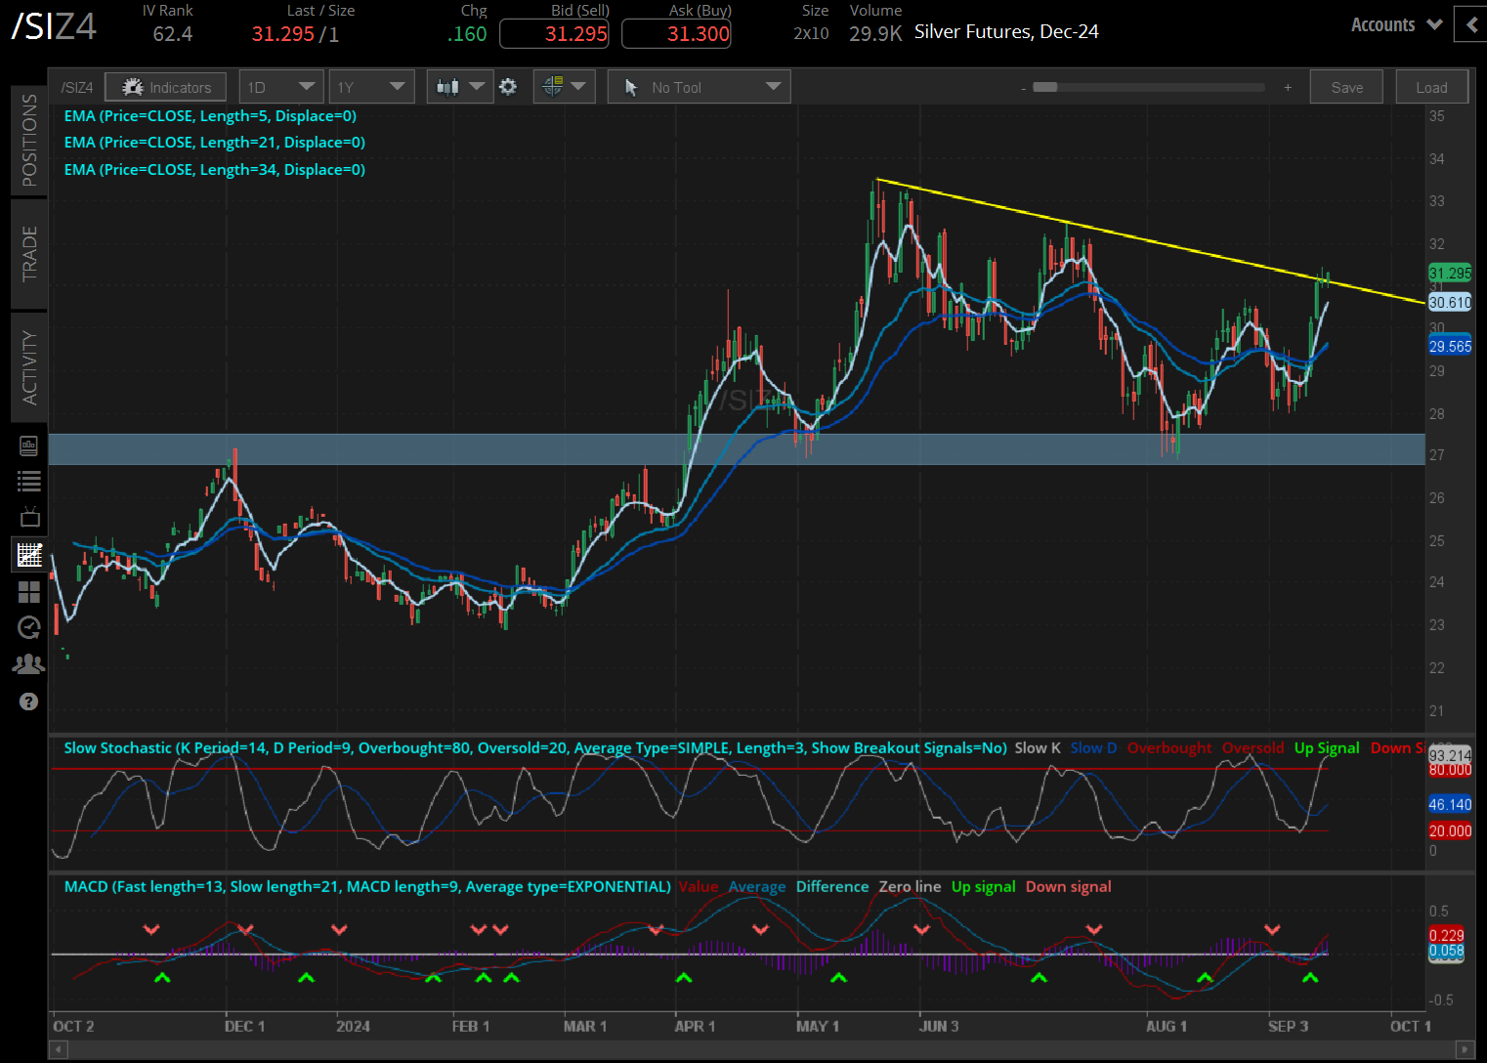This screenshot has height=1063, width=1487.
Task: Click the TV media icon in sidebar
Action: [29, 517]
